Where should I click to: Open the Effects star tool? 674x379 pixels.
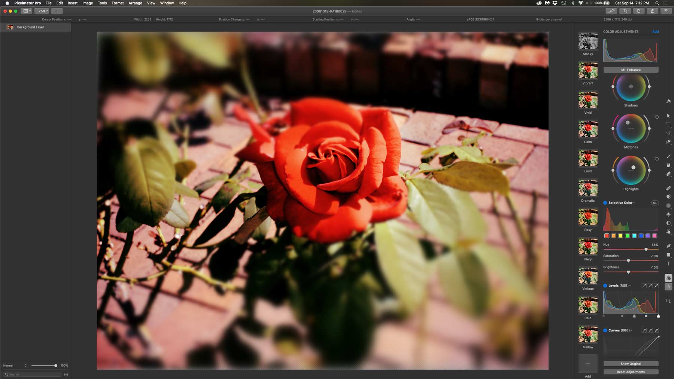pos(668,287)
